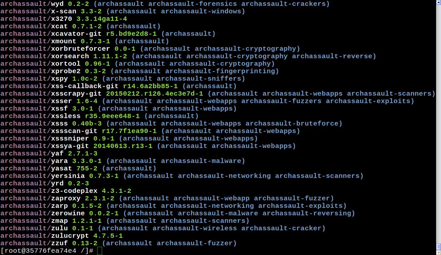Viewport: 441px width, 255px height.
Task: Click the scrollbar thumb handle
Action: pos(438,247)
